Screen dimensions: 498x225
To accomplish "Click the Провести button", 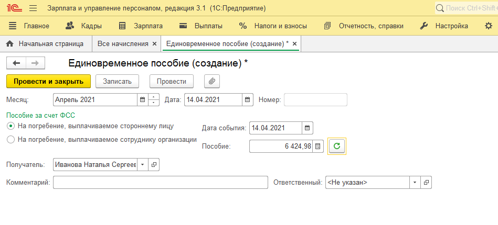I will [x=172, y=82].
